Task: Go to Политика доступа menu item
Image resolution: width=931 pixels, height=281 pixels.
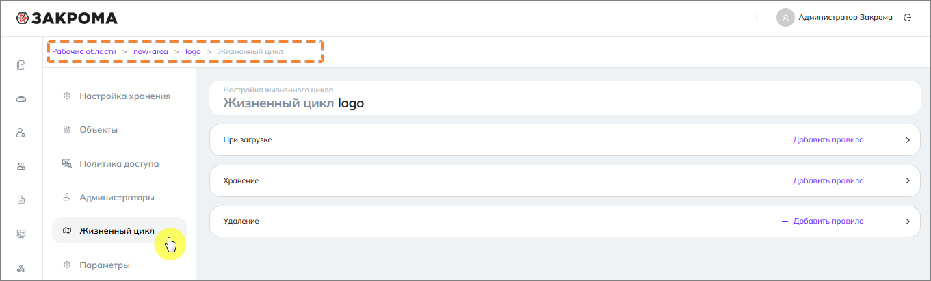Action: tap(119, 164)
